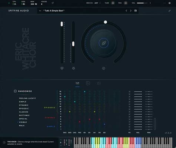Click the cyan peg in row 12, C#3 column
Viewport: 176px width, 148px height.
click(x=75, y=102)
